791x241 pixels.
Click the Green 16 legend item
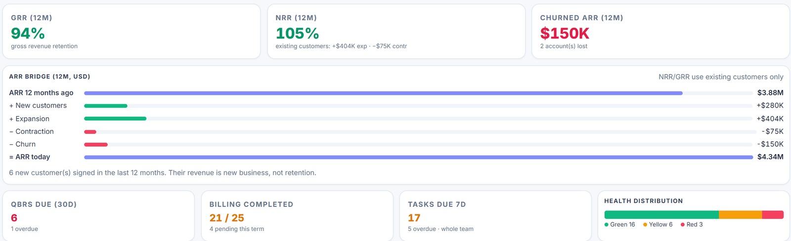pyautogui.click(x=620, y=225)
